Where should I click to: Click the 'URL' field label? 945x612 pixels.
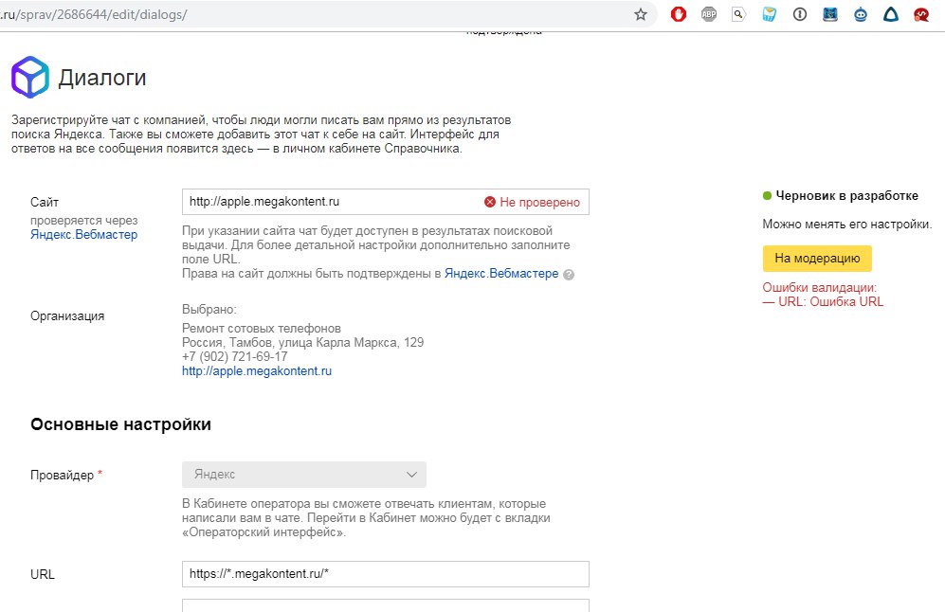click(x=43, y=575)
